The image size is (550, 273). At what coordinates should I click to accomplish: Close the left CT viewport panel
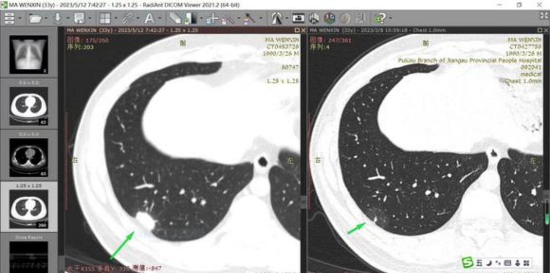coord(303,30)
